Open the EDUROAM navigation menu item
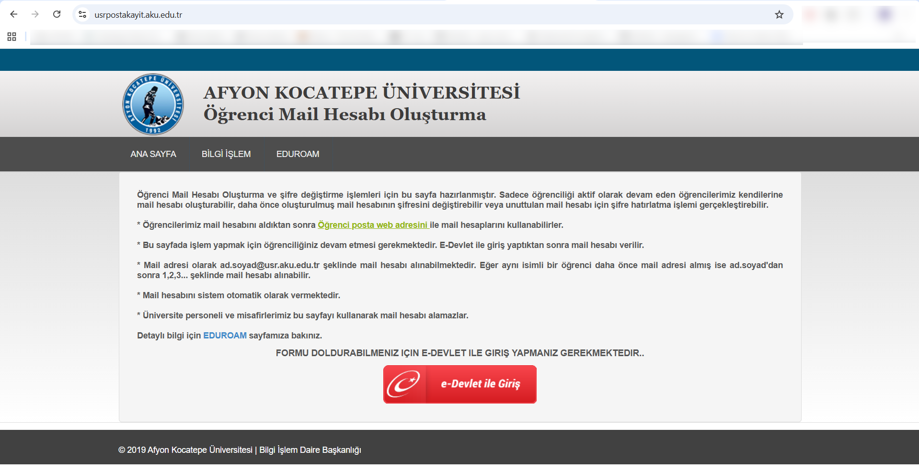 298,154
